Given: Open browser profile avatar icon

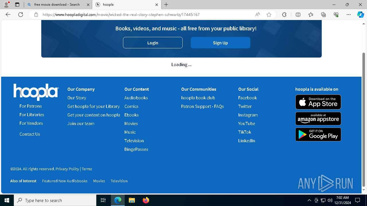Looking at the screenshot, I should (x=6, y=5).
